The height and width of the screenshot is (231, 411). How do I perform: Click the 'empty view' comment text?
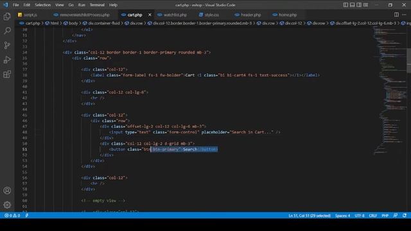coord(104,201)
